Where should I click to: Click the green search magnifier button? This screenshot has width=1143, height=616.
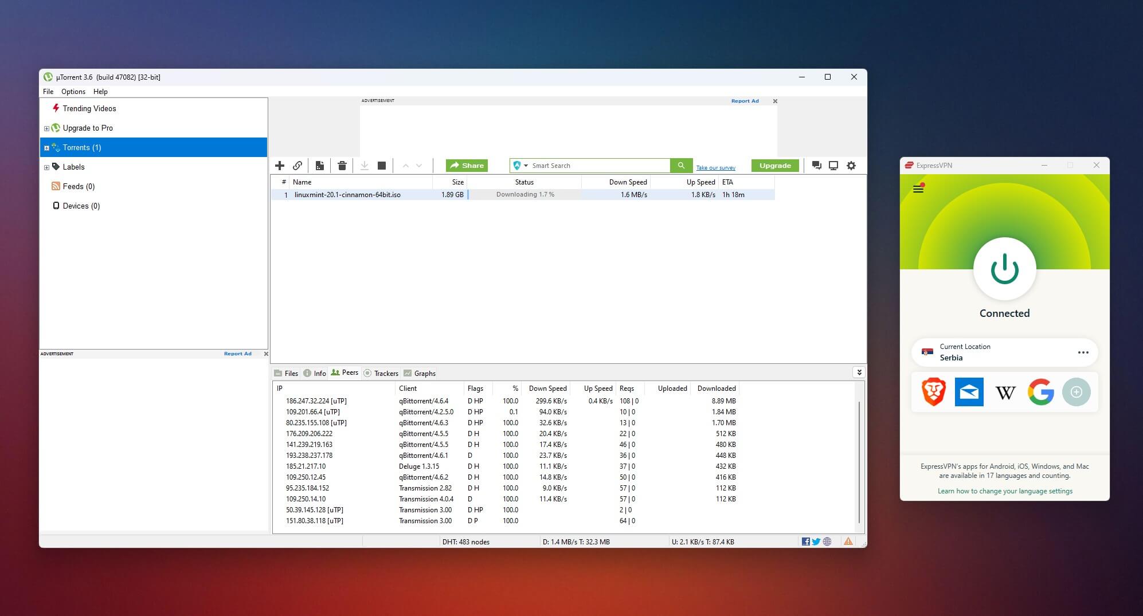(681, 166)
